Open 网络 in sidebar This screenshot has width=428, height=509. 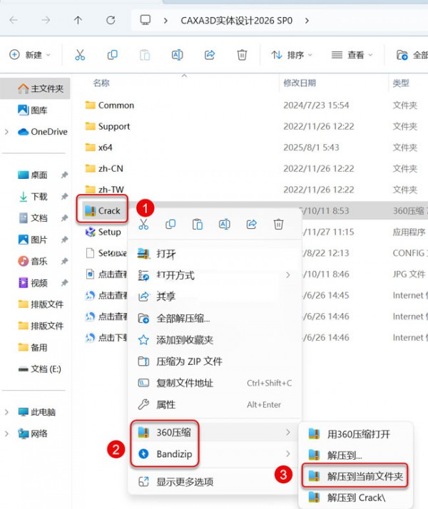click(x=33, y=433)
